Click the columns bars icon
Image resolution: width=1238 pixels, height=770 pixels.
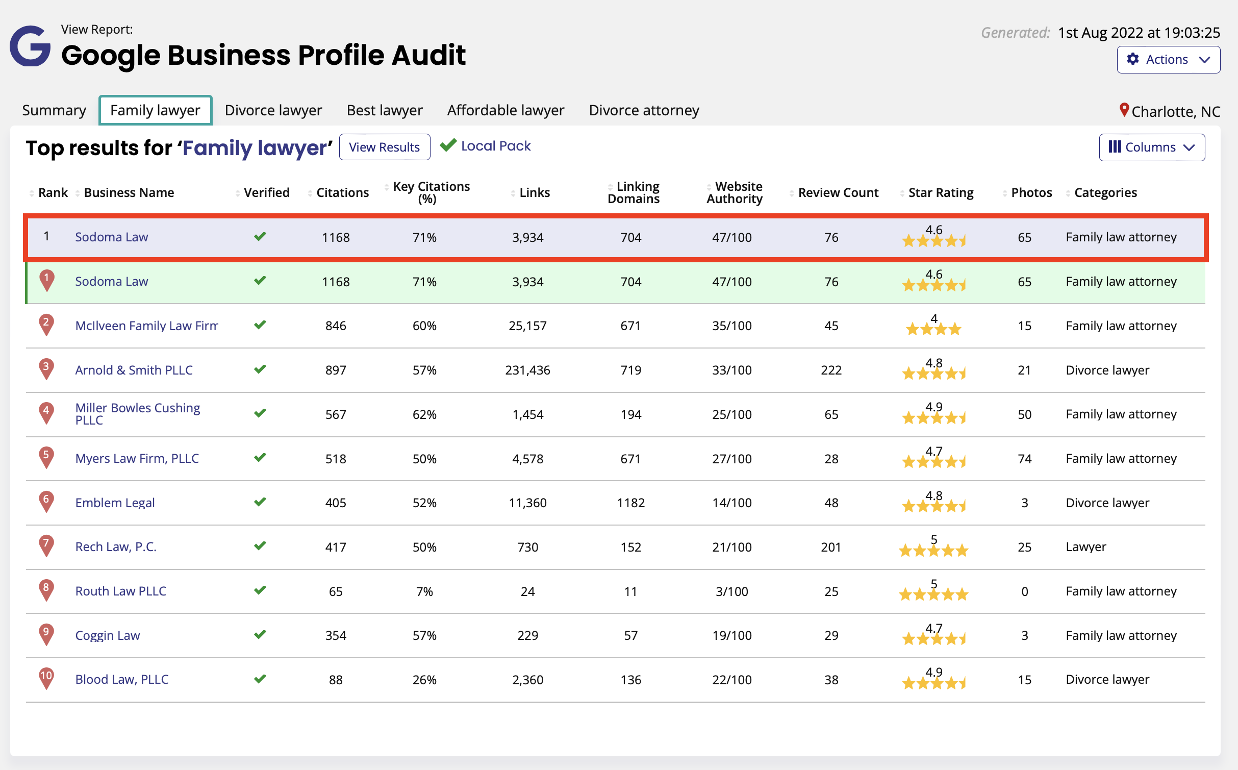[1115, 147]
